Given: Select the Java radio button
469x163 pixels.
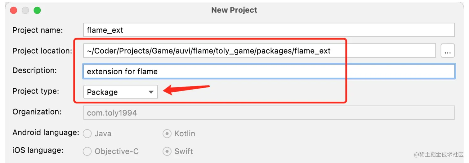Looking at the screenshot, I should tap(87, 134).
